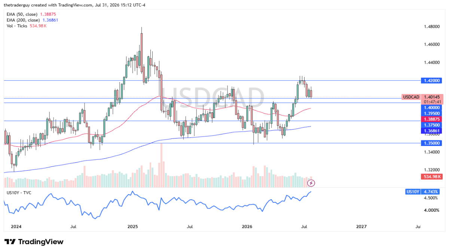Click the 1.36861 EMA 200 value label
Viewport: 449px width, 252px height.
tap(432, 131)
